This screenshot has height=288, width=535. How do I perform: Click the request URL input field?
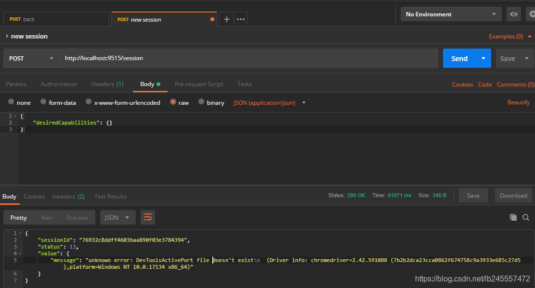pyautogui.click(x=249, y=58)
